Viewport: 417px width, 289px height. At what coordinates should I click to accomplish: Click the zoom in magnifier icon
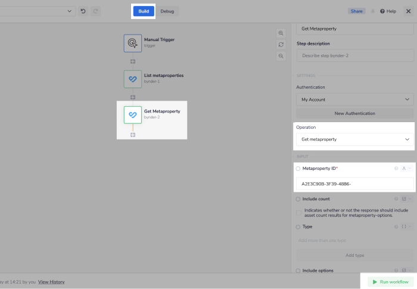(x=281, y=33)
